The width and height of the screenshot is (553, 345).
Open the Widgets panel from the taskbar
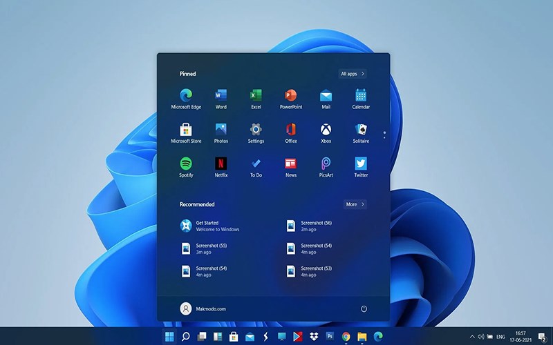(x=218, y=337)
